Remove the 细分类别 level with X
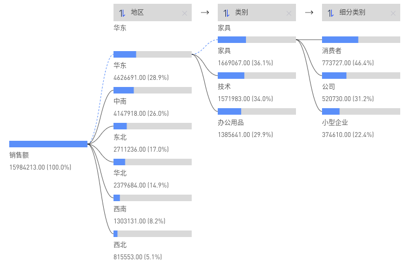 (x=393, y=13)
